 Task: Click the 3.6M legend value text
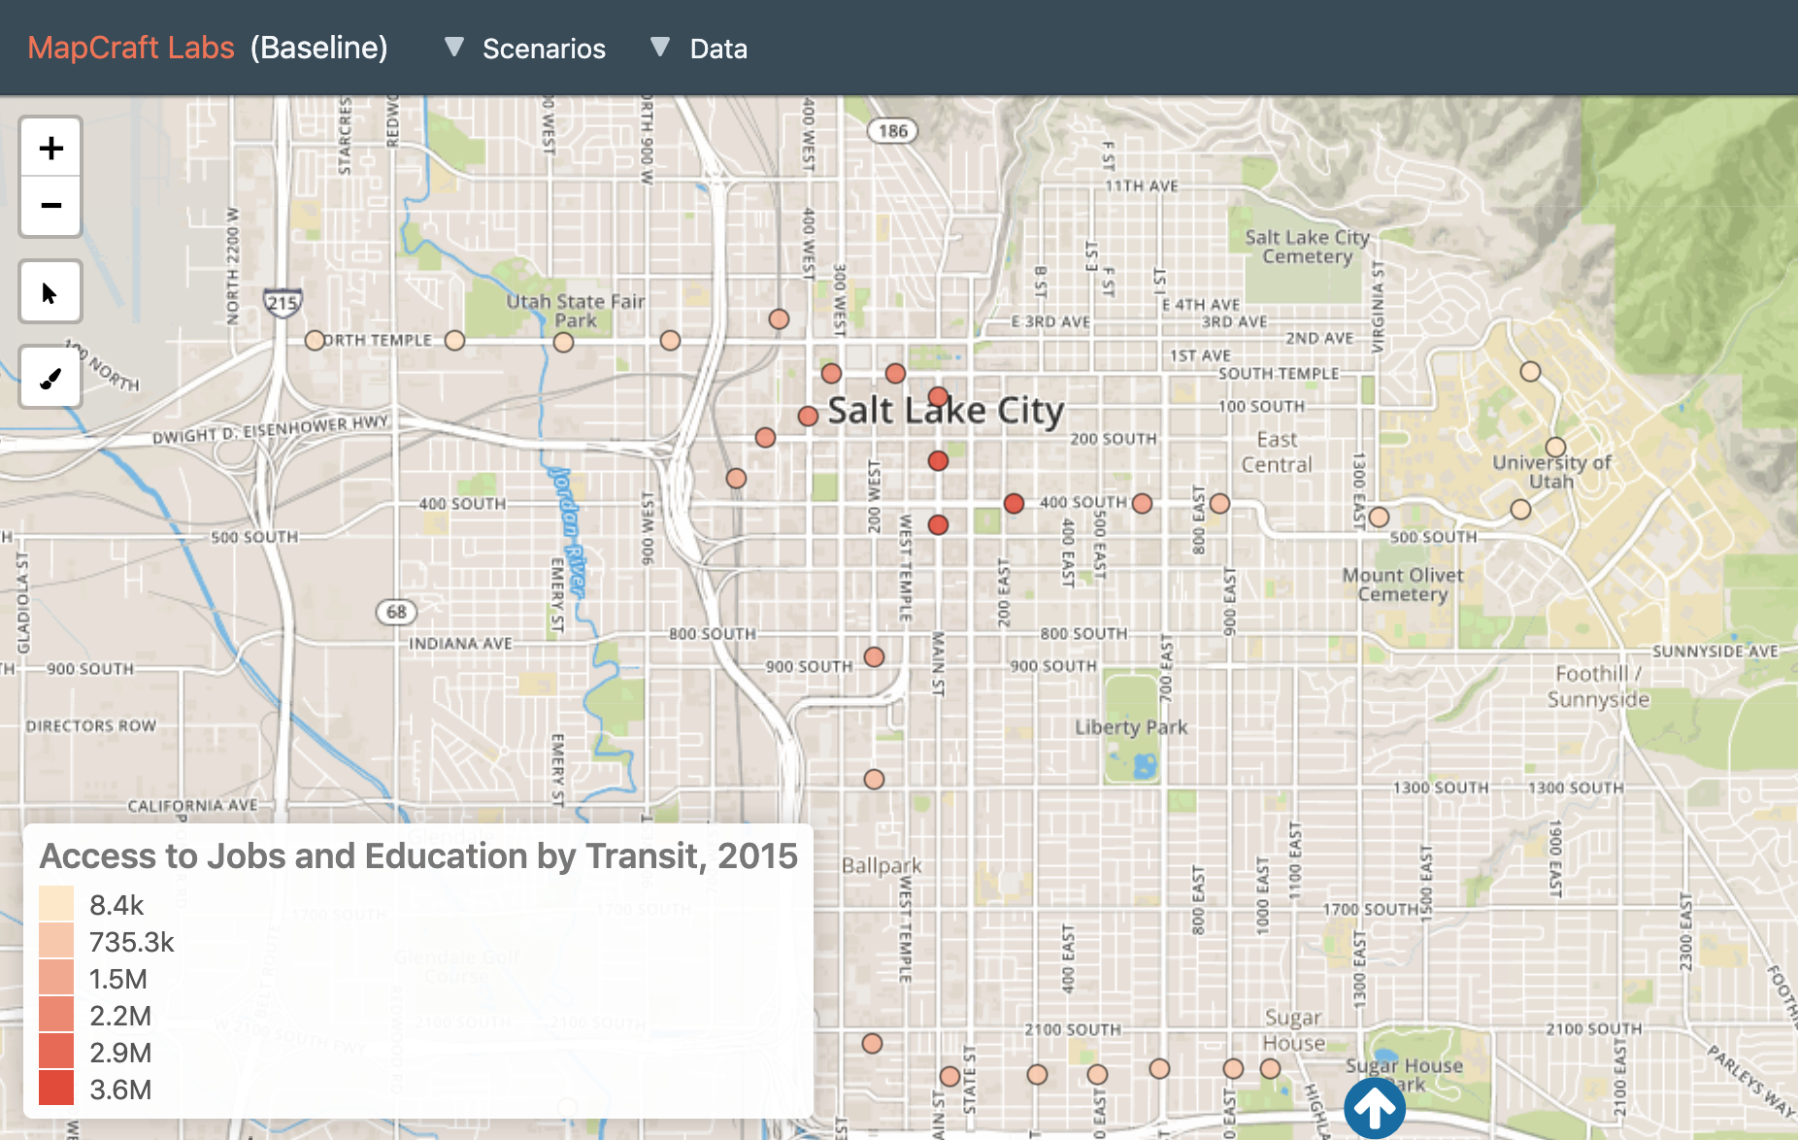click(x=120, y=1090)
